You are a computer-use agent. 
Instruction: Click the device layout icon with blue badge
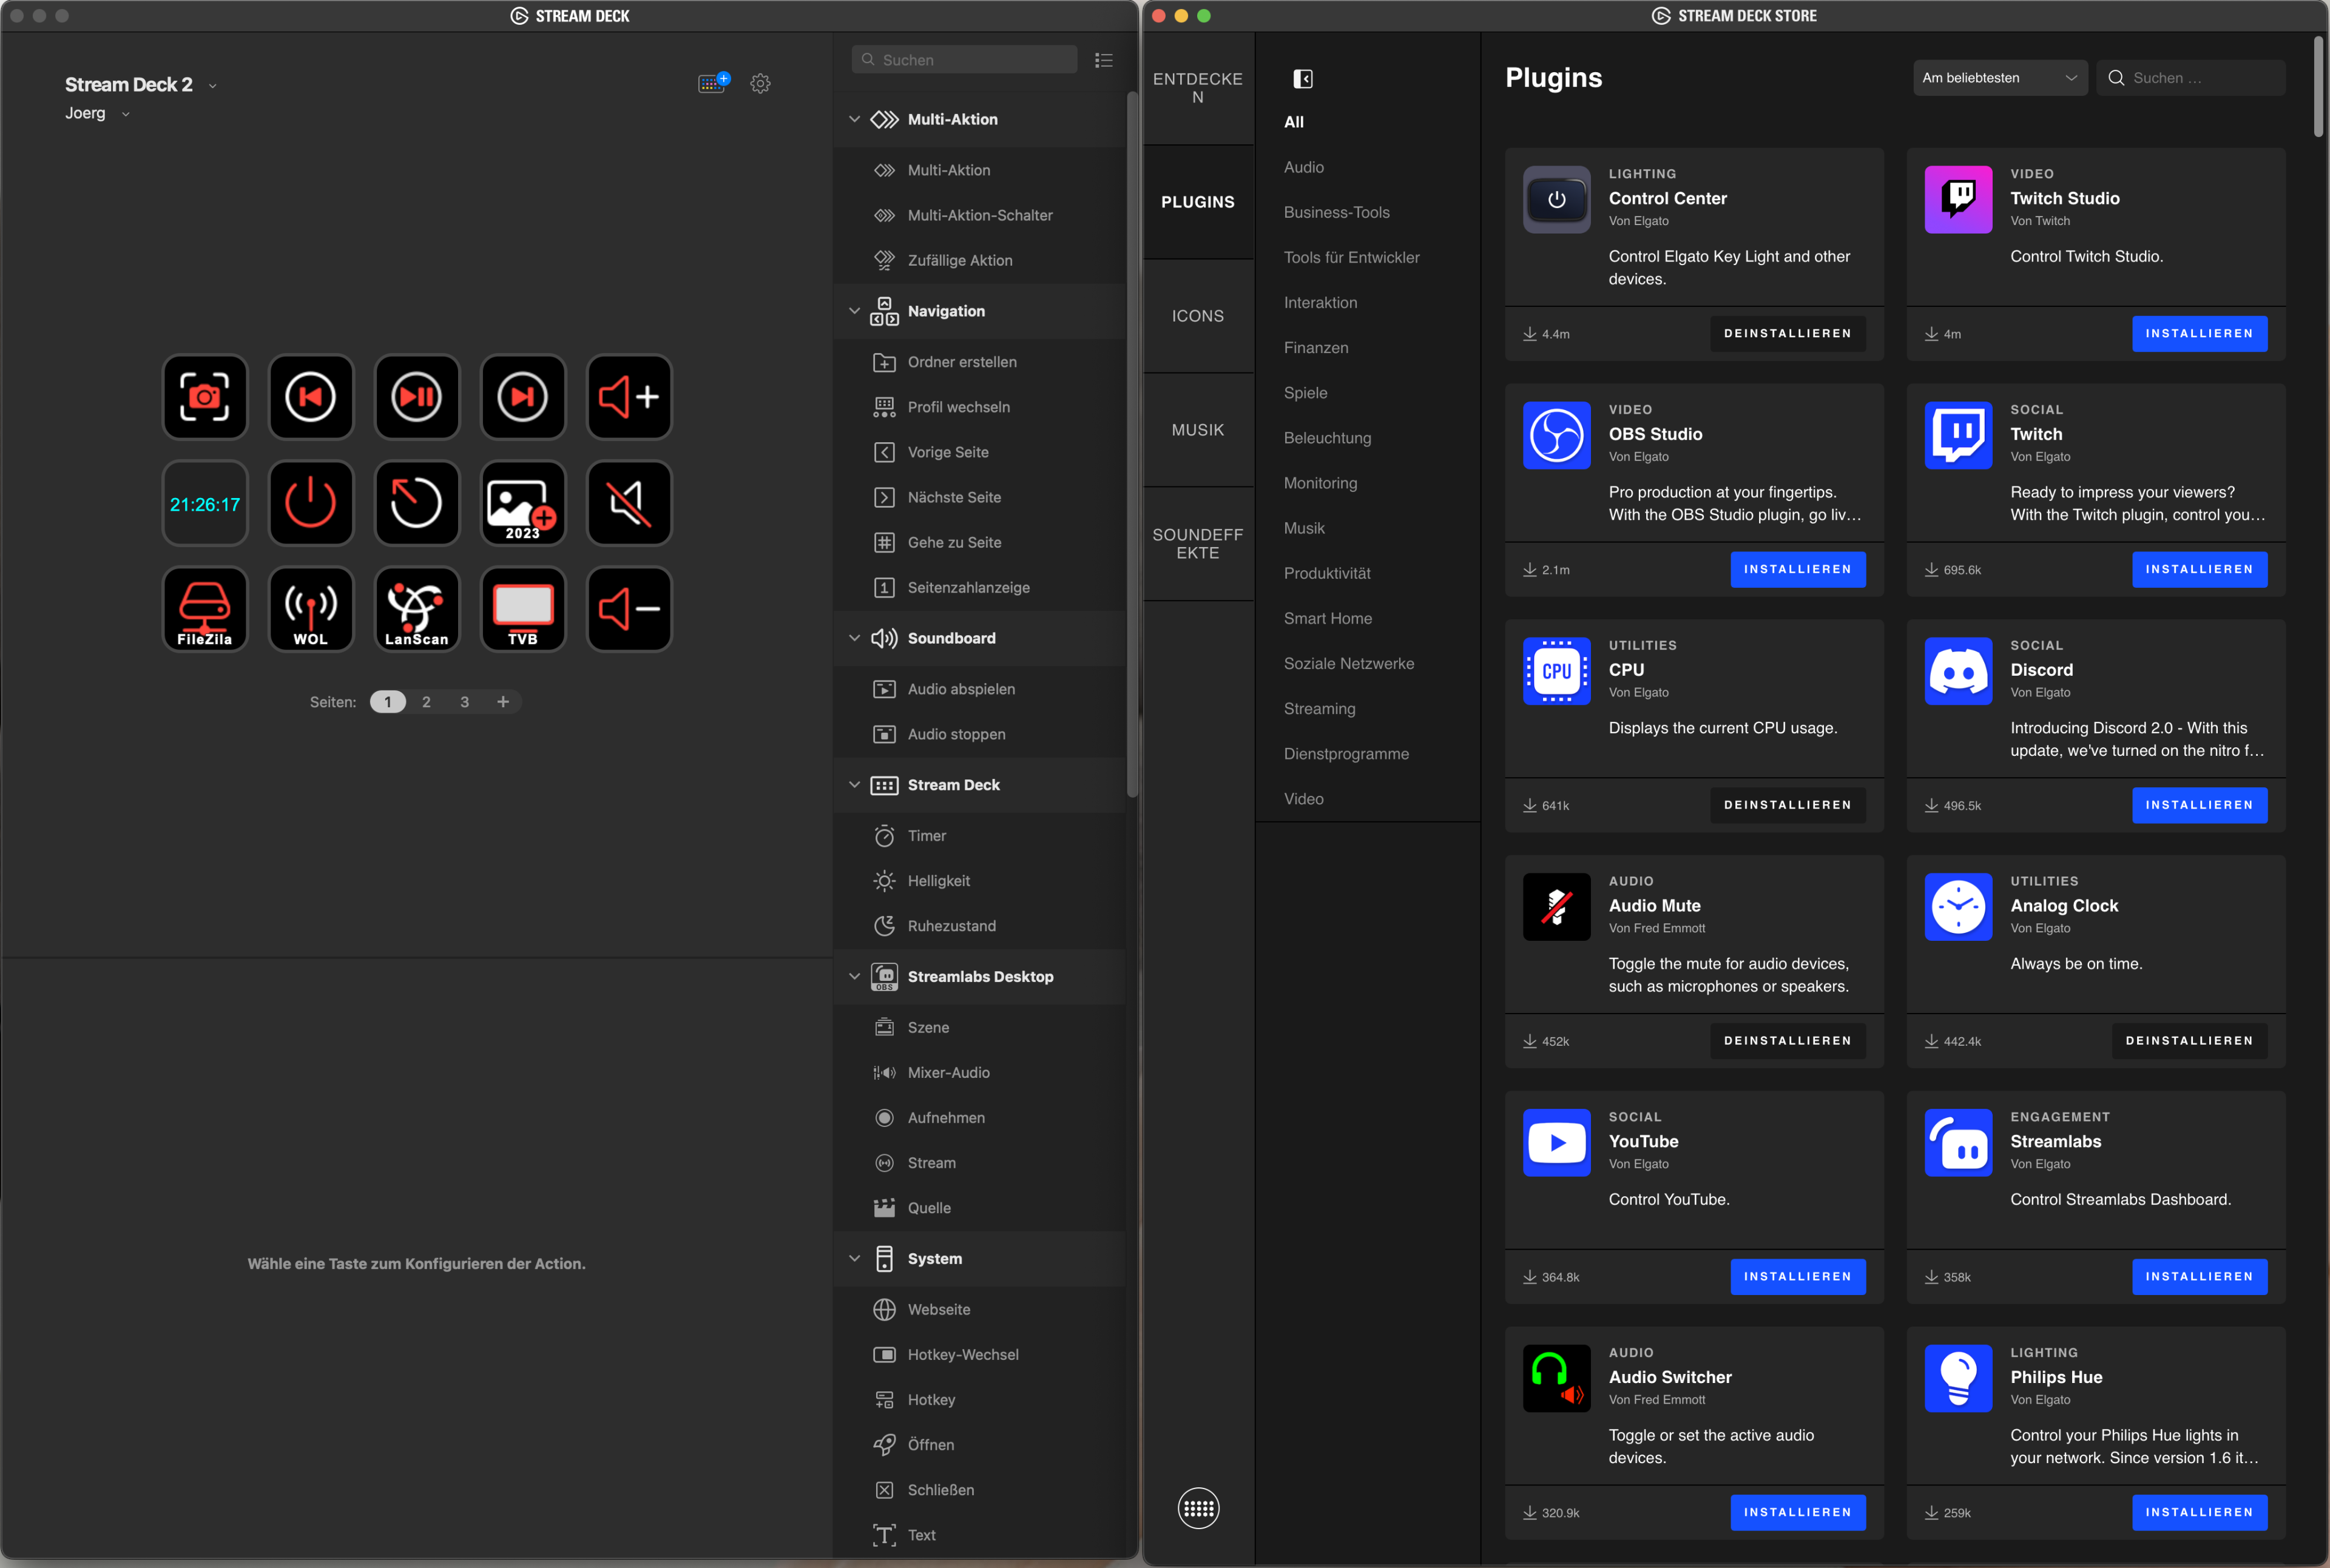click(x=712, y=83)
